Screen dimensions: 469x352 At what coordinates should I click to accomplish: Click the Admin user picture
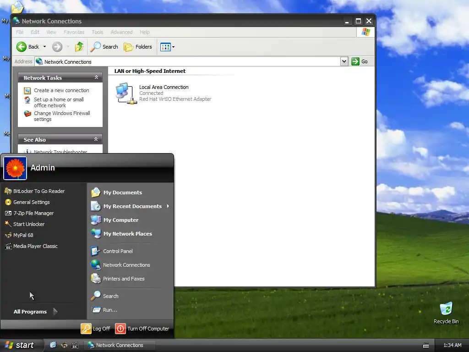(x=15, y=168)
